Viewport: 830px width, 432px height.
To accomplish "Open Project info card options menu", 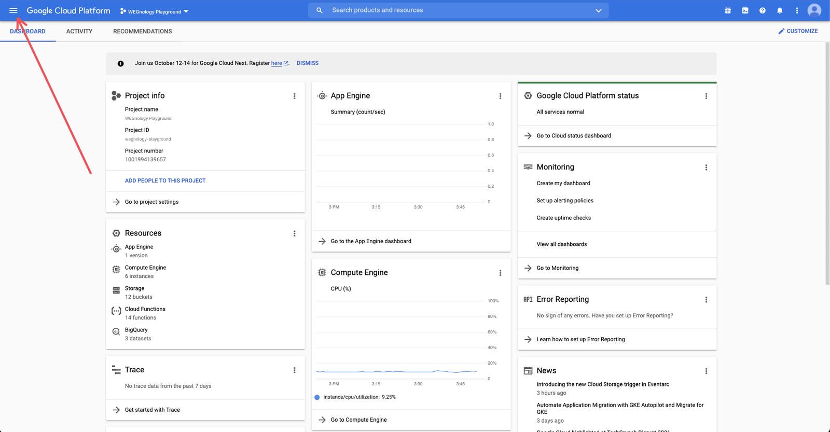I will tap(295, 96).
